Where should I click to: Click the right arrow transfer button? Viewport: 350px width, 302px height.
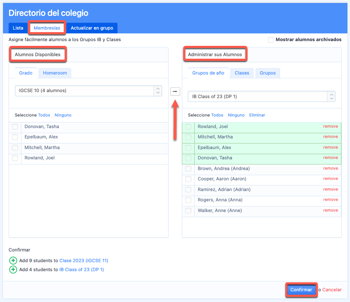[175, 91]
